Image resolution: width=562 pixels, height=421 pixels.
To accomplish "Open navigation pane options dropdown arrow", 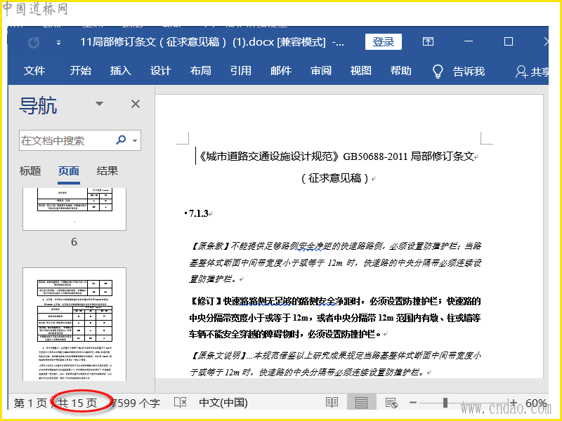I will [x=99, y=104].
